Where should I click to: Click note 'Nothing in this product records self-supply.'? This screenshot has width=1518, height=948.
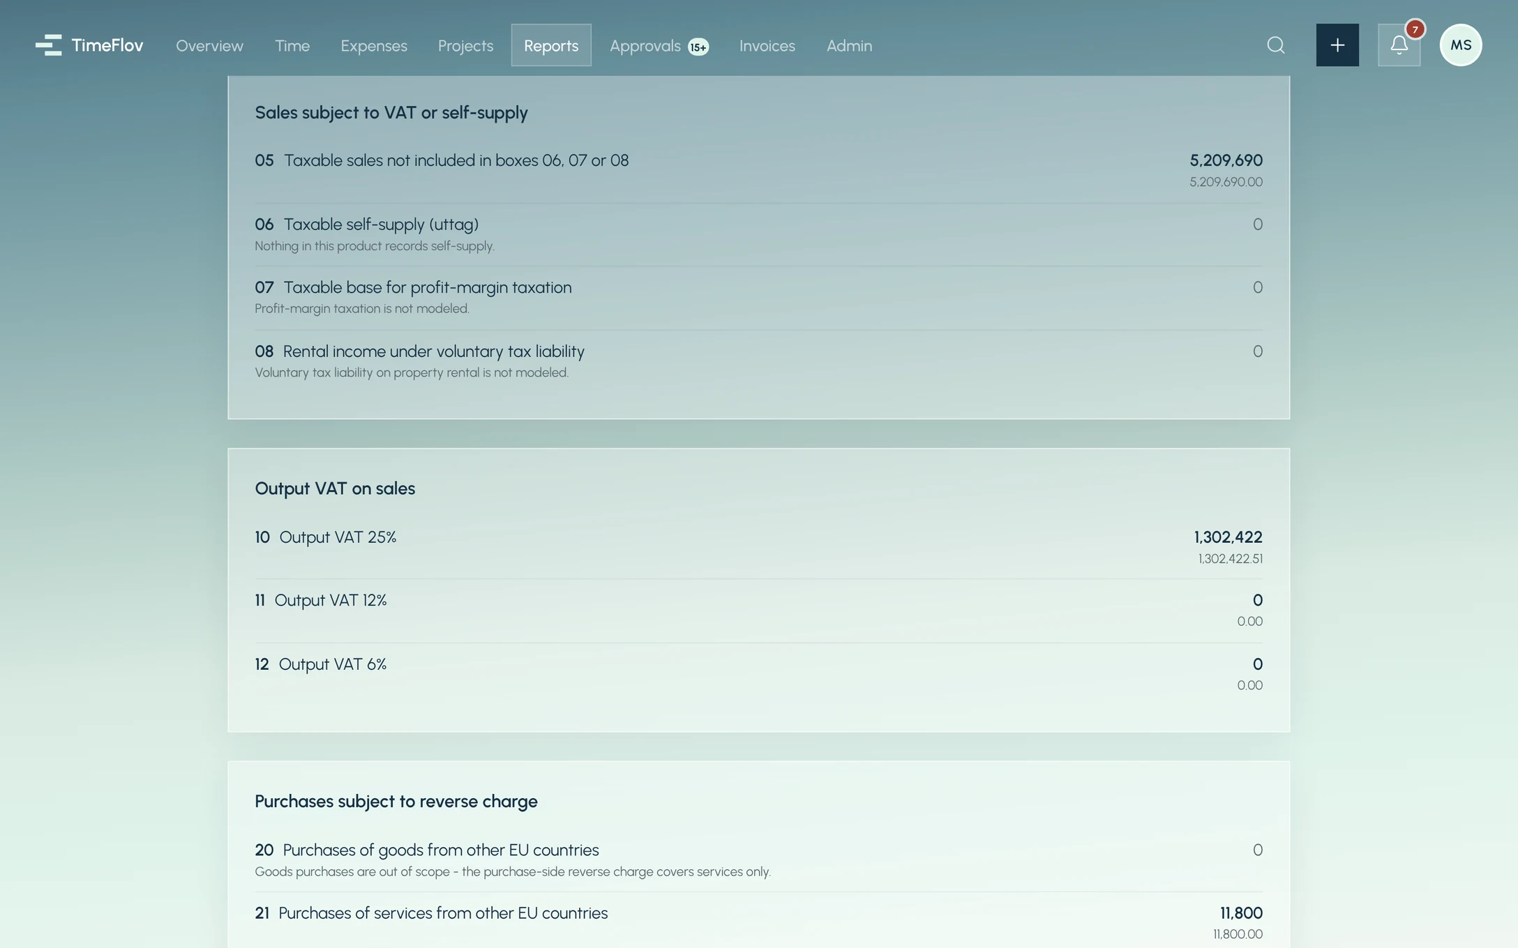[375, 246]
